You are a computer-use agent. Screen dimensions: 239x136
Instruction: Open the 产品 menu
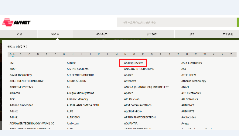tap(19, 34)
